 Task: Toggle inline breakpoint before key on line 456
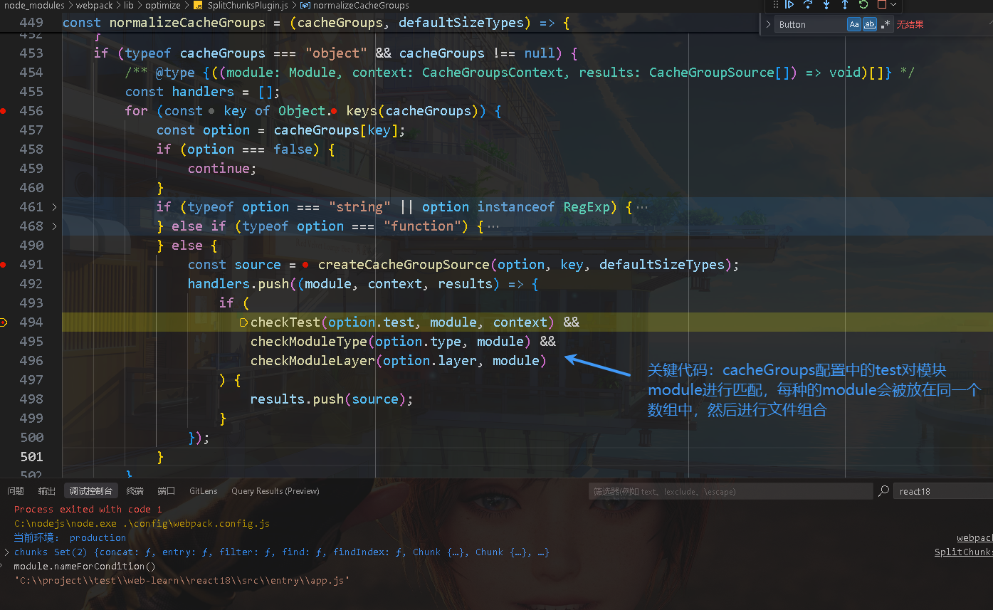[211, 111]
